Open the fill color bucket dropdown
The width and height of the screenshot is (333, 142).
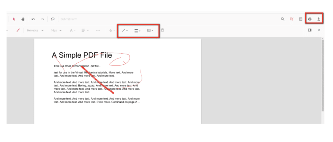112,30
